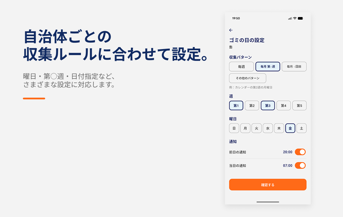Select the 毎月 ○回目 pattern
343x217 pixels.
tap(294, 67)
